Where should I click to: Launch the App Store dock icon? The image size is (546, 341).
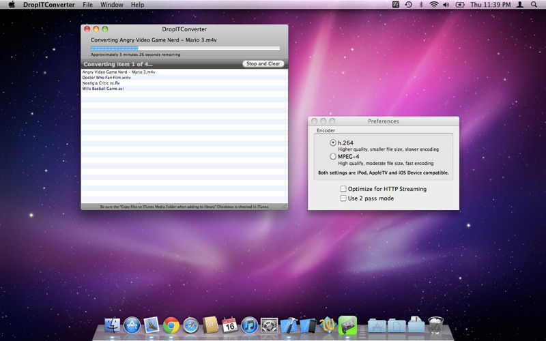pos(132,326)
